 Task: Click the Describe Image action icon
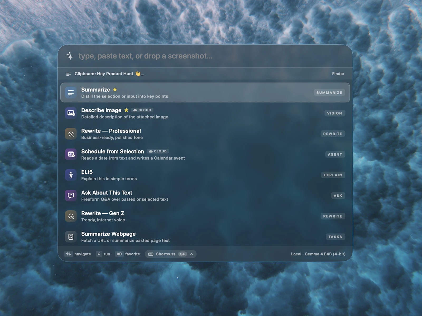point(71,113)
